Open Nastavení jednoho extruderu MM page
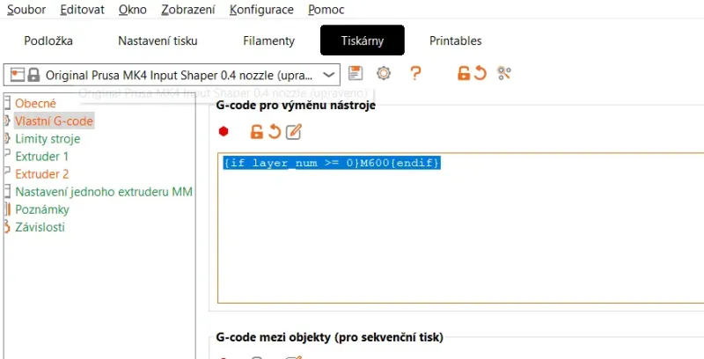This screenshot has width=704, height=359. click(x=104, y=192)
